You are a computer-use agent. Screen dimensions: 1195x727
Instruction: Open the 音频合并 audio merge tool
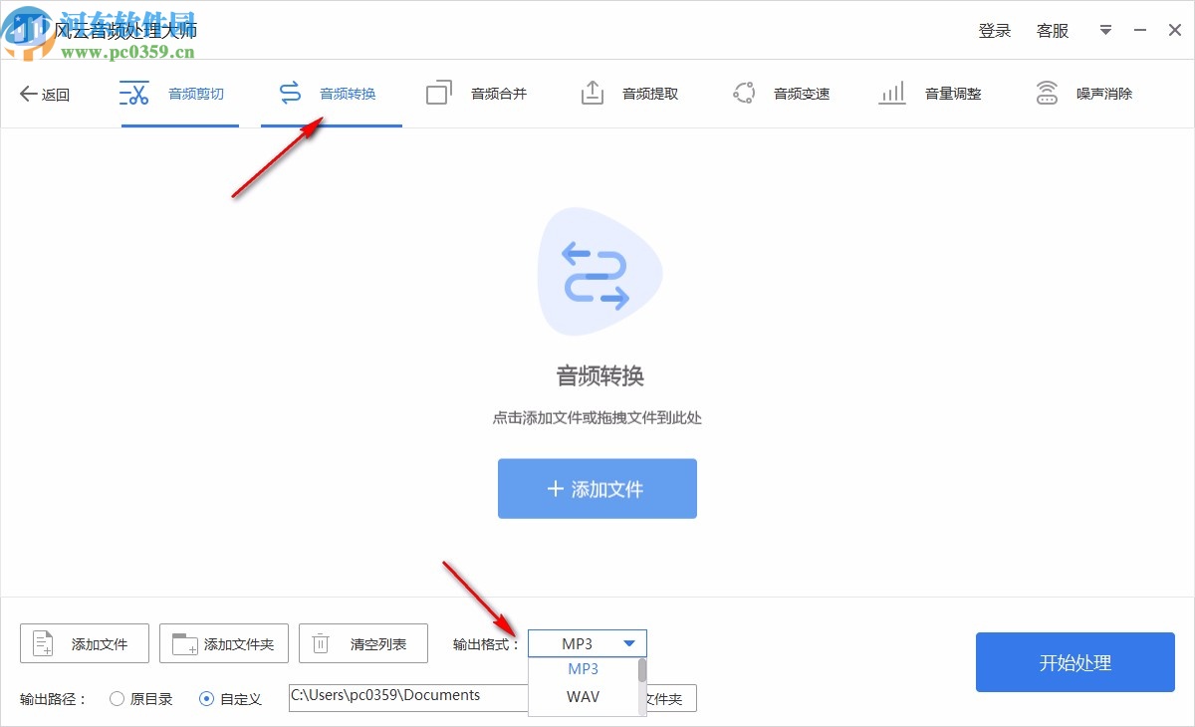(438, 92)
